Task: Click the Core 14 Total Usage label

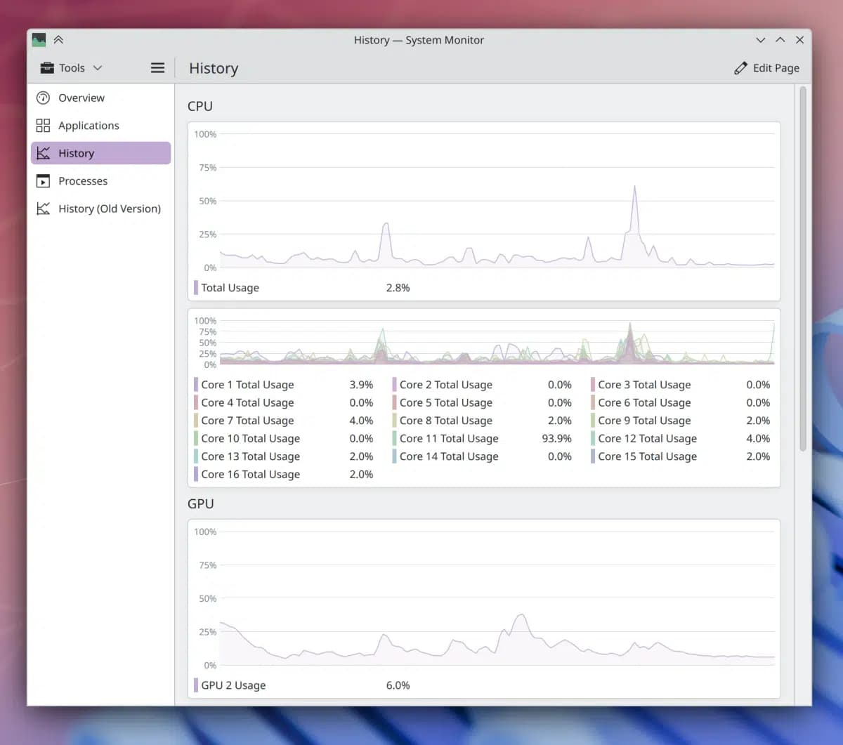Action: [449, 456]
